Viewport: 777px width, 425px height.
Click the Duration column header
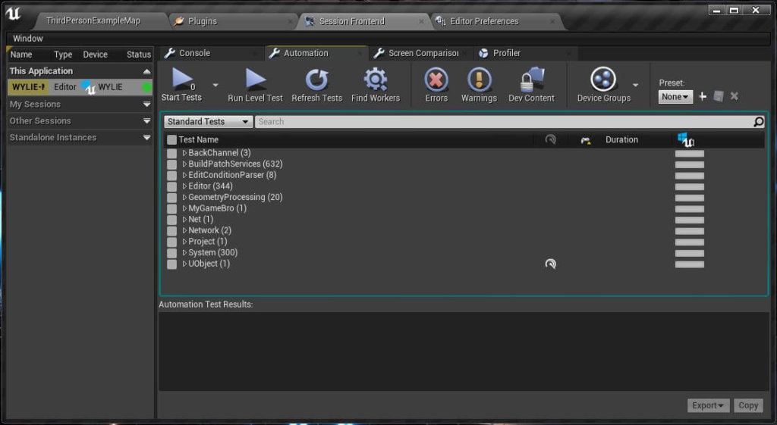(621, 140)
